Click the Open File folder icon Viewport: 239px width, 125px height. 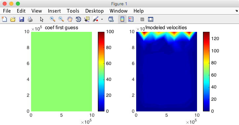pyautogui.click(x=13, y=19)
